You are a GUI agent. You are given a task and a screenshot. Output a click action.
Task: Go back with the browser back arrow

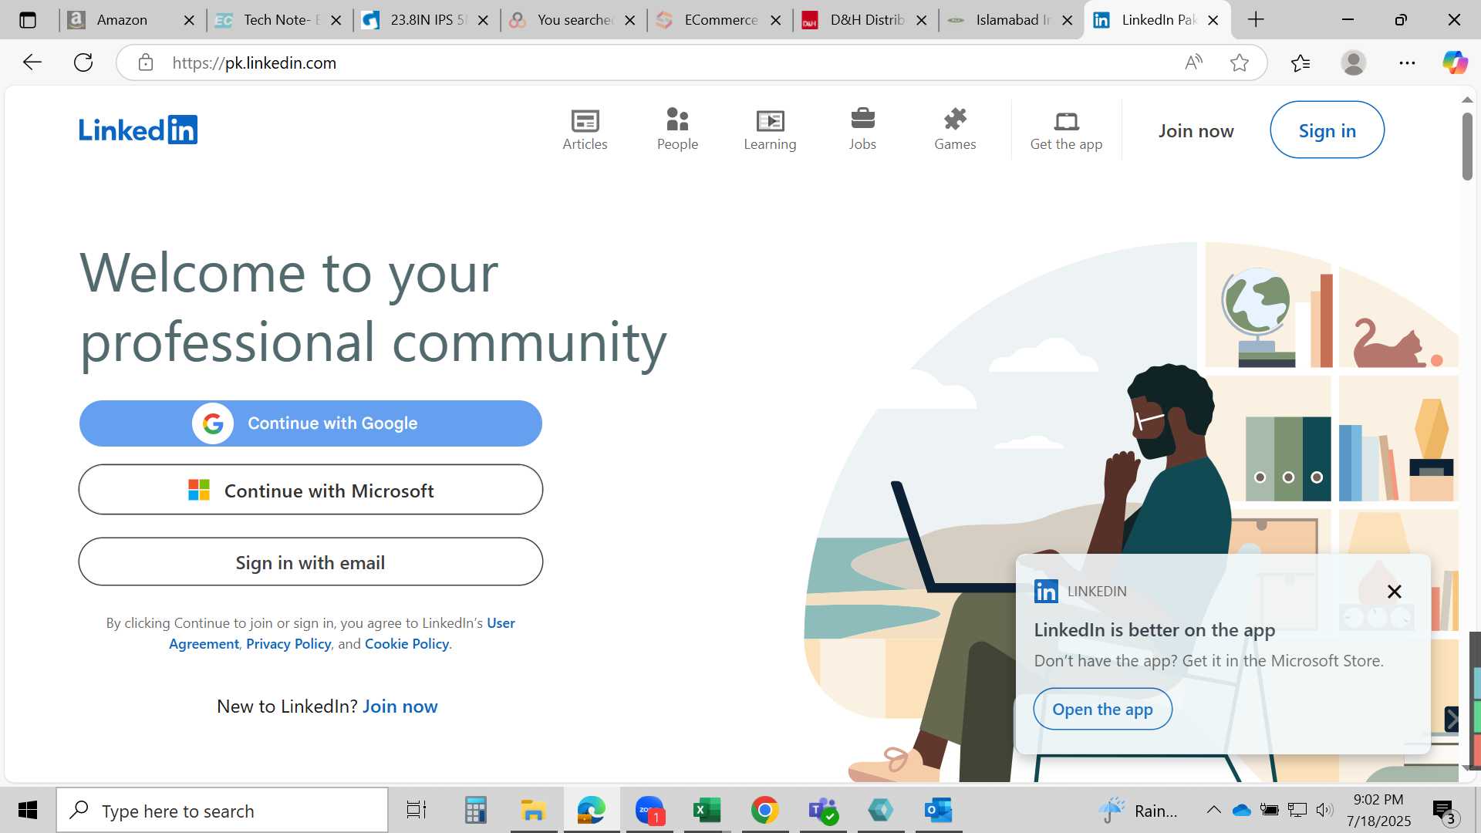pyautogui.click(x=32, y=62)
